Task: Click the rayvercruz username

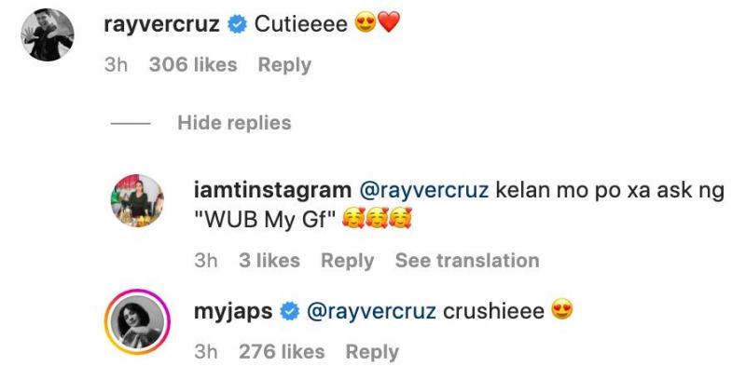Action: 162,25
